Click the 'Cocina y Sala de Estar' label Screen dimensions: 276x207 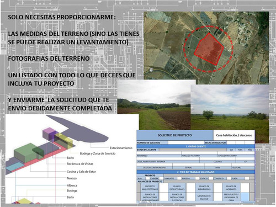[81, 172]
